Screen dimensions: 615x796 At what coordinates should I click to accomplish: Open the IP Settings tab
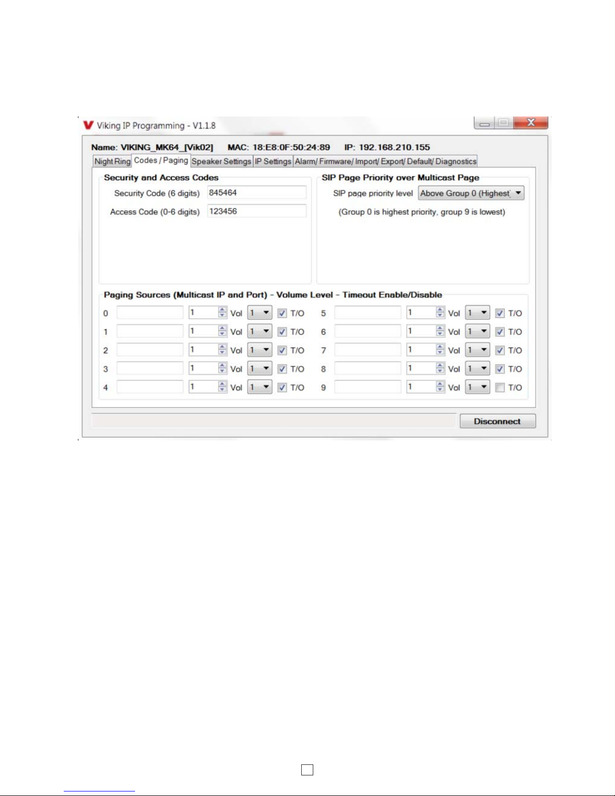pos(273,161)
